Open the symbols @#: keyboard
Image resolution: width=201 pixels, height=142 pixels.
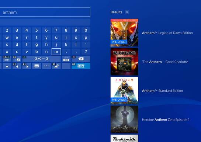tap(7, 59)
